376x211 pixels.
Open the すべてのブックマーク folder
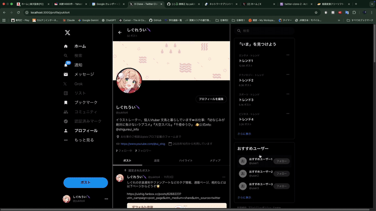point(360,20)
